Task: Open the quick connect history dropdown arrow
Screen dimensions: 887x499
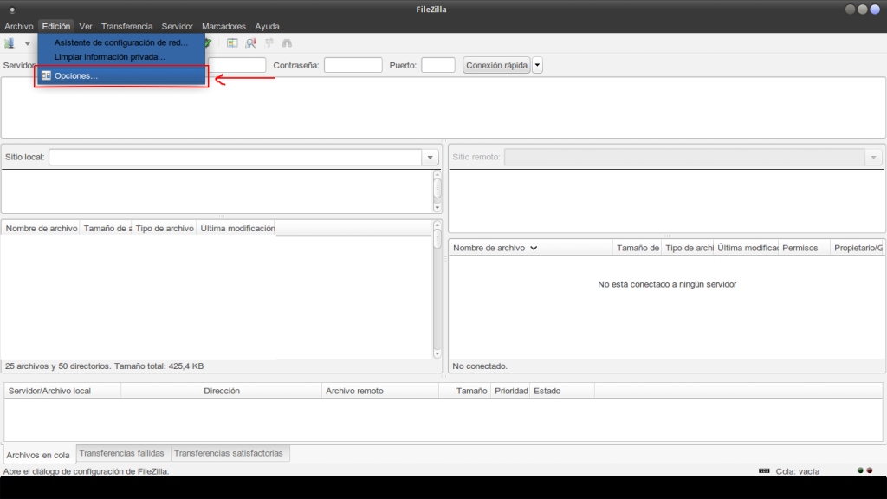Action: [x=538, y=65]
